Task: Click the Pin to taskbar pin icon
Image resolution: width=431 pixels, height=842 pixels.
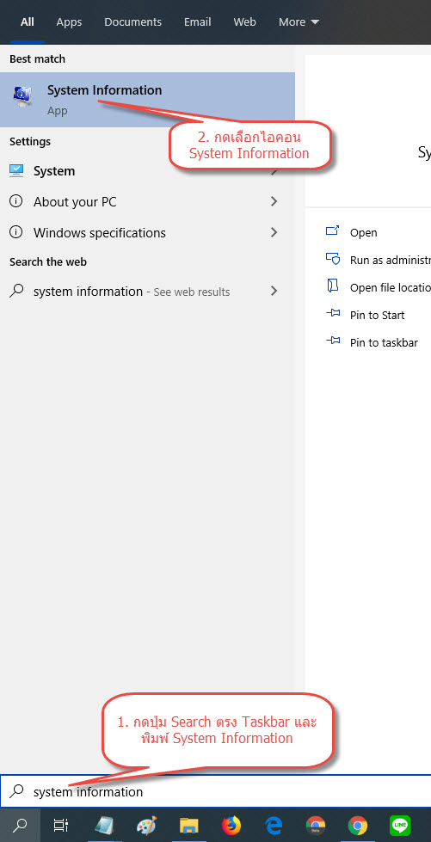Action: coord(333,341)
